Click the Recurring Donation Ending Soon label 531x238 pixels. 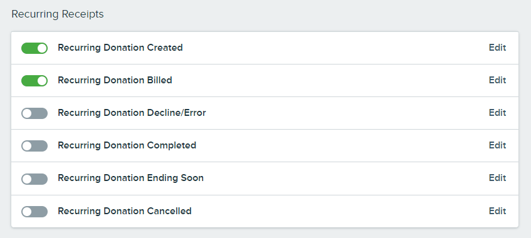[131, 178]
